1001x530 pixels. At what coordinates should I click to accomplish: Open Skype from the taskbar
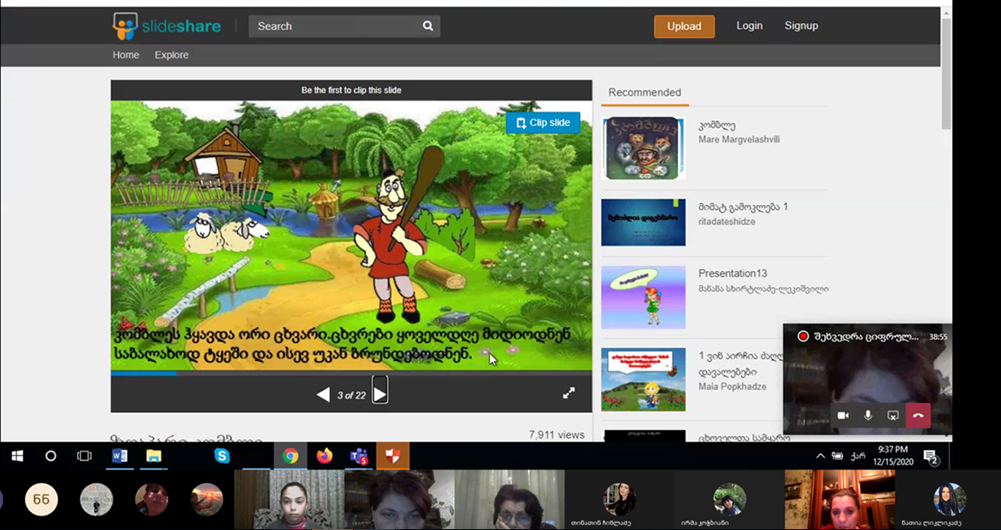point(221,456)
